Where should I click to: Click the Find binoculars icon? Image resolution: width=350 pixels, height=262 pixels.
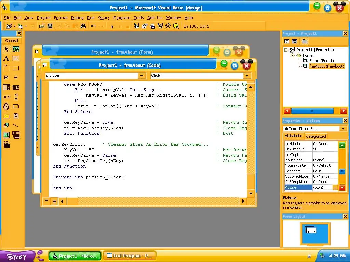point(83,26)
